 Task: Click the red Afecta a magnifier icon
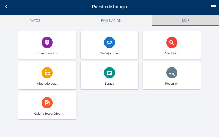(x=172, y=42)
